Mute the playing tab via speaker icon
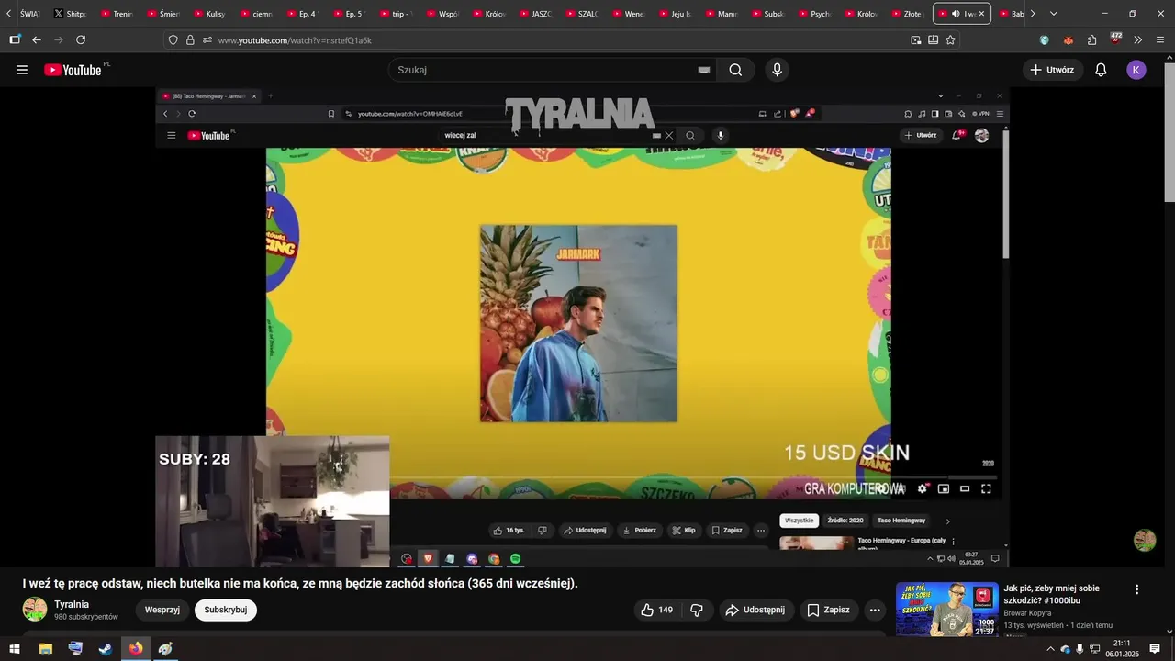1175x661 pixels. (956, 14)
